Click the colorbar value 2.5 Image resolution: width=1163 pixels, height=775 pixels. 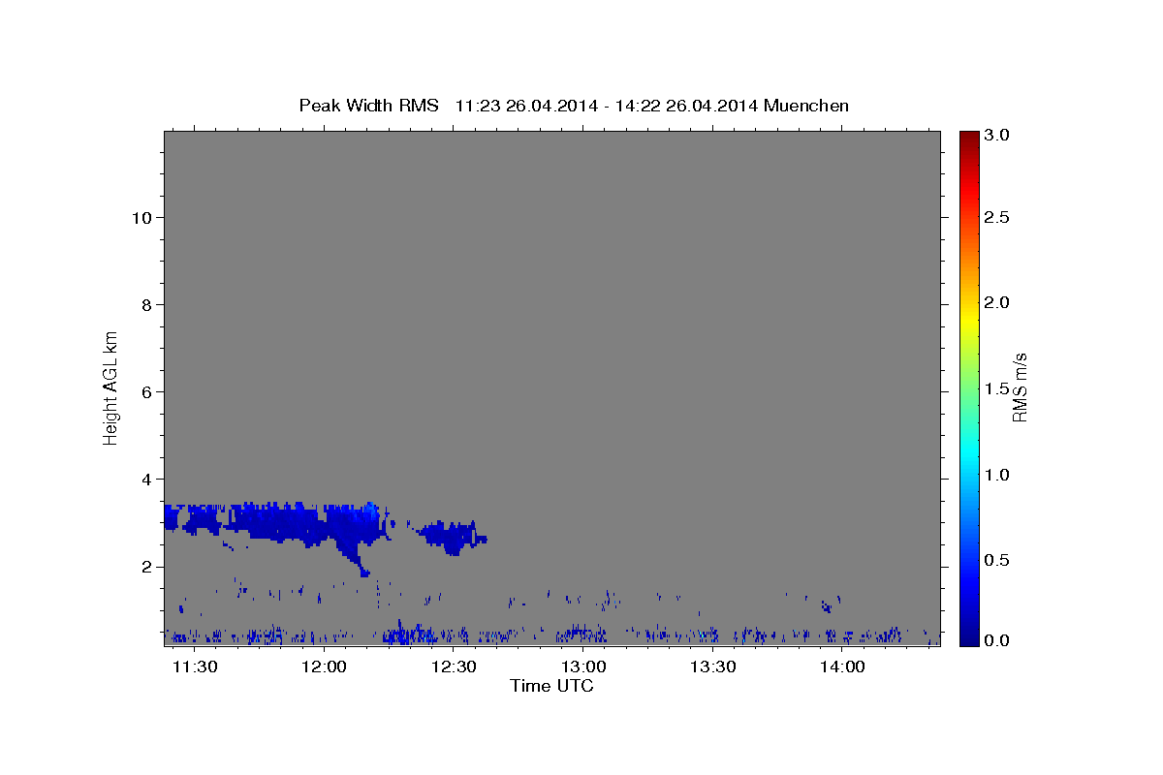coord(997,217)
